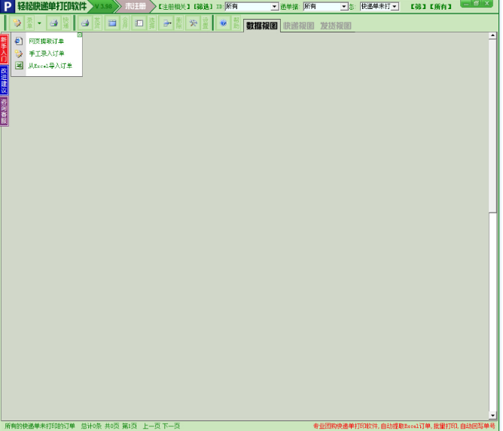Click the 【注册相关】 link

[x=174, y=7]
